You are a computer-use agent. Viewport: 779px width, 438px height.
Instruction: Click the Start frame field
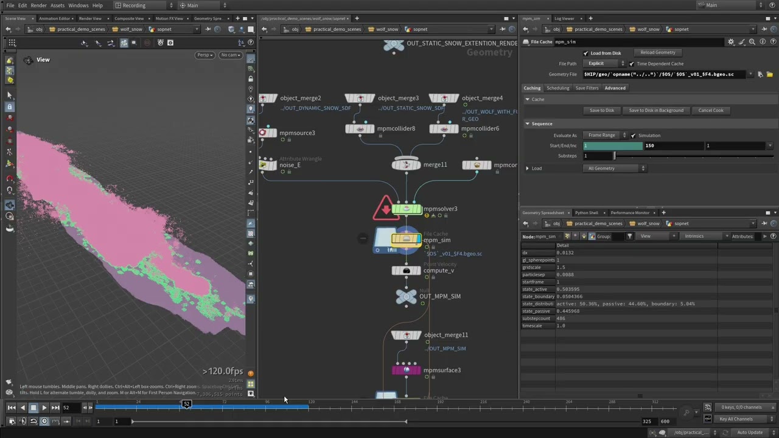pyautogui.click(x=613, y=146)
